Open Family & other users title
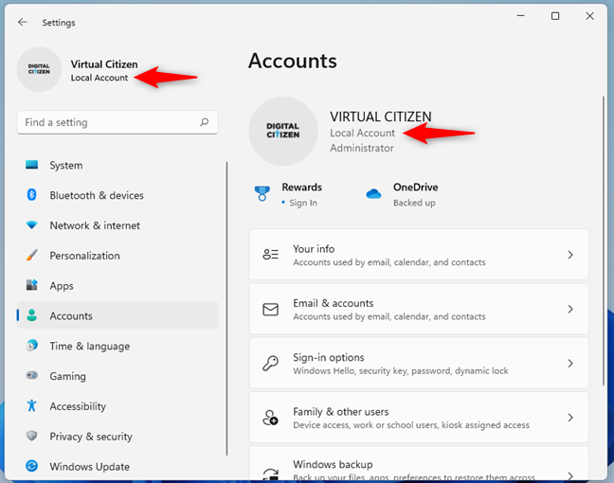614x483 pixels. tap(341, 412)
